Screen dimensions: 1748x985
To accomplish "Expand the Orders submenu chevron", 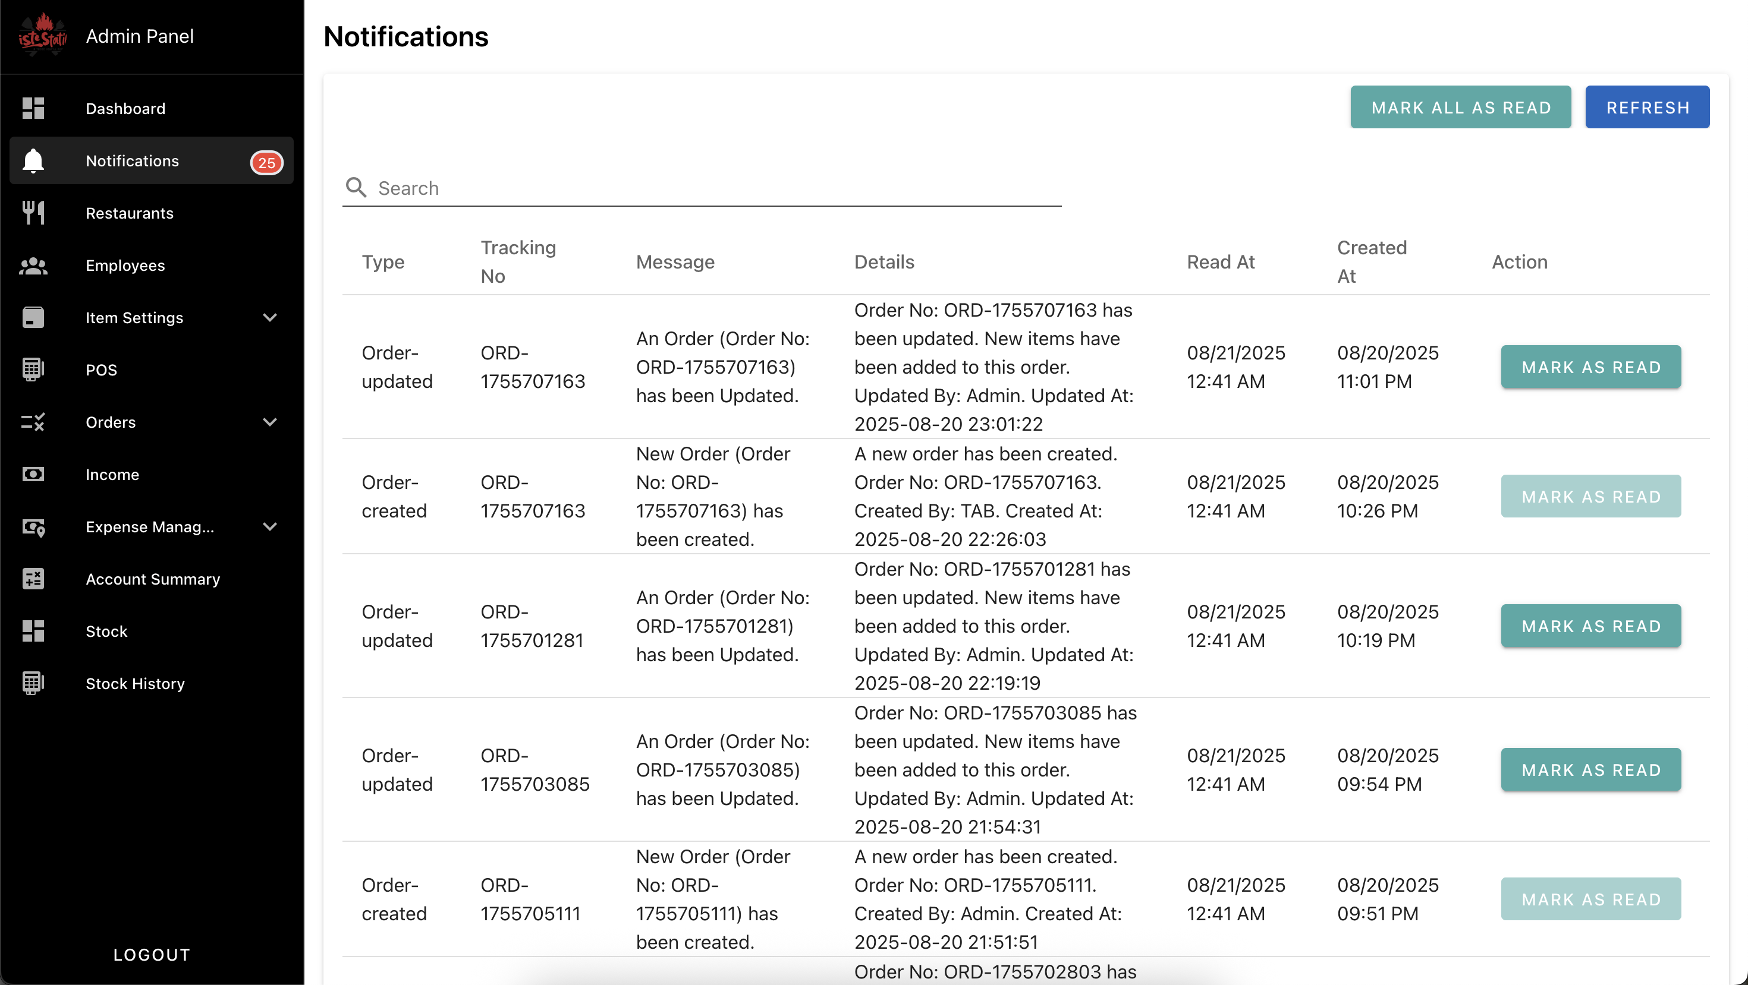I will [x=270, y=422].
